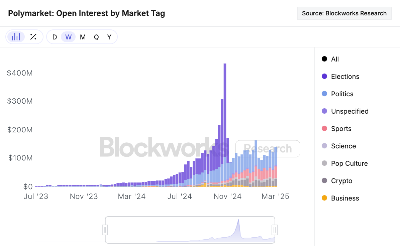Click the $100M y-axis label

click(x=20, y=158)
